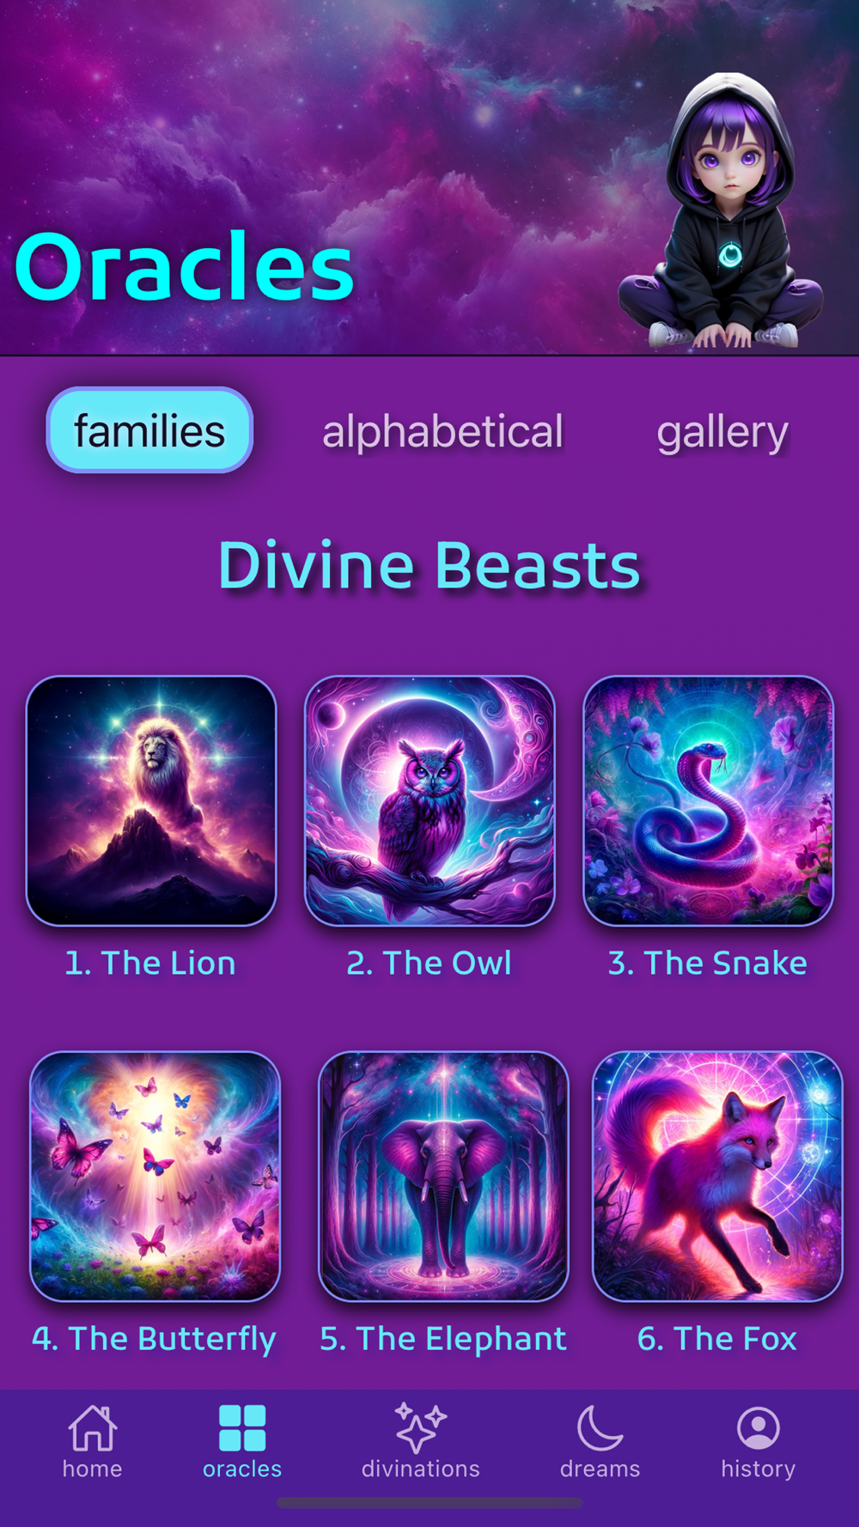859x1527 pixels.
Task: Open the dreams moon icon
Action: coord(600,1428)
